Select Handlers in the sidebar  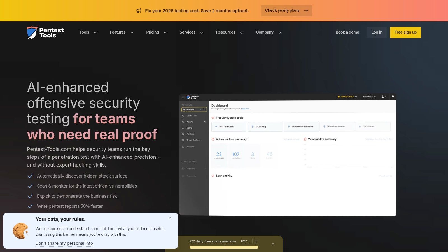coord(190,146)
